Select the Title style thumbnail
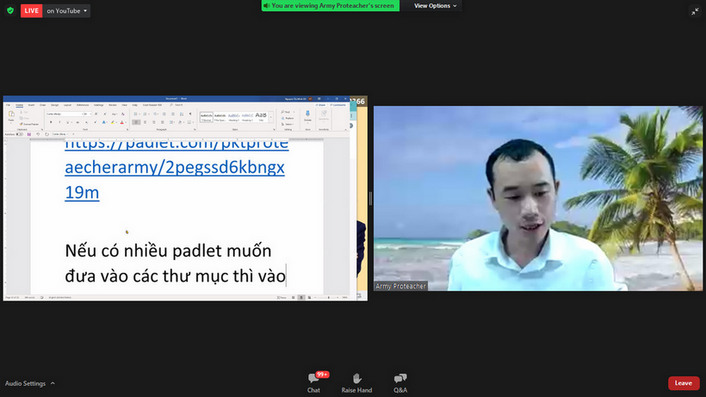Image resolution: width=706 pixels, height=397 pixels. tap(261, 117)
